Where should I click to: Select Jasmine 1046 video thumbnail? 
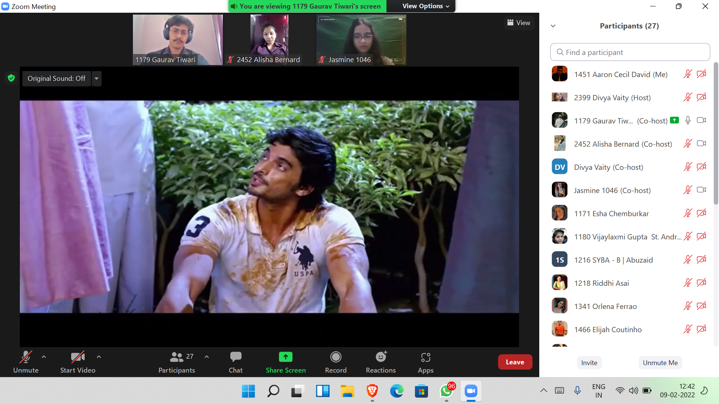click(361, 40)
